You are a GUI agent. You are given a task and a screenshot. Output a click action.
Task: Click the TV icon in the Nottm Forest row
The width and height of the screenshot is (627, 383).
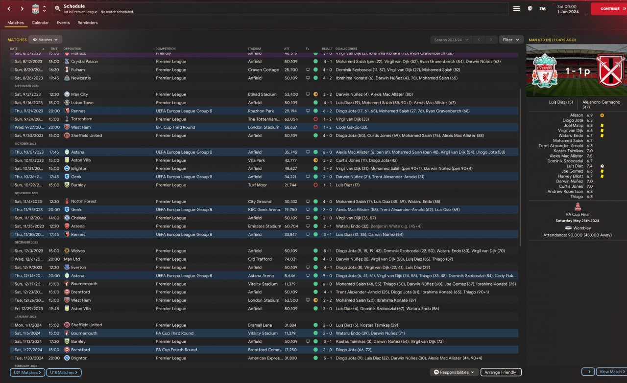[x=308, y=202]
